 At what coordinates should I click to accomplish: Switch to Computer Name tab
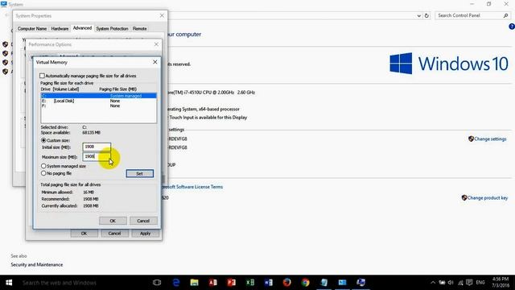pyautogui.click(x=32, y=29)
